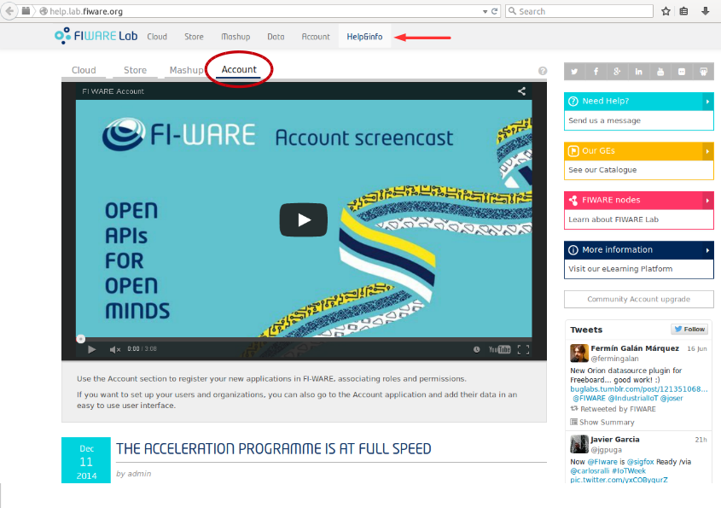Go back in browser history

pos(9,11)
